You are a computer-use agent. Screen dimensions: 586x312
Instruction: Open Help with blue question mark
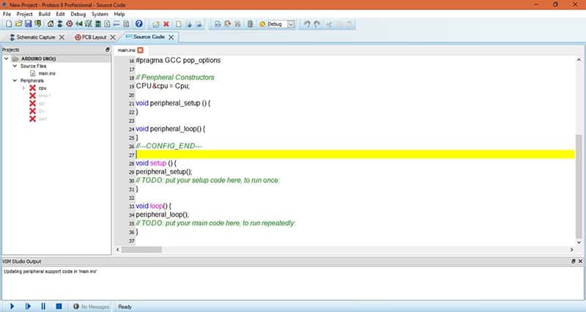(139, 24)
